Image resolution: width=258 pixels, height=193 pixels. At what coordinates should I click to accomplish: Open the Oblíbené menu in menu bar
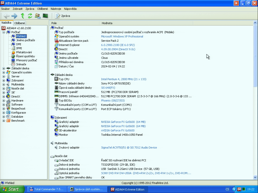coord(42,9)
